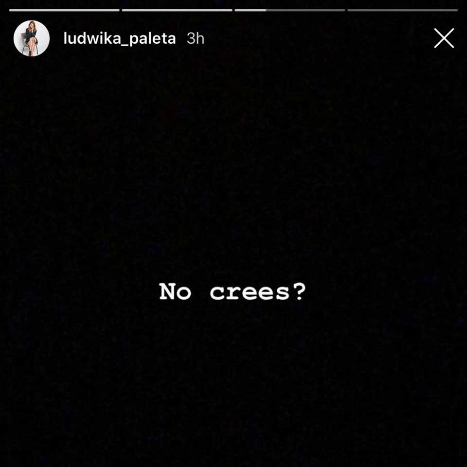Dismiss the story viewer via the cross icon

tap(444, 38)
